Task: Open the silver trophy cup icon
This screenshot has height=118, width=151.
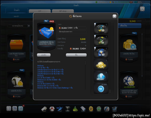Action: point(68,109)
